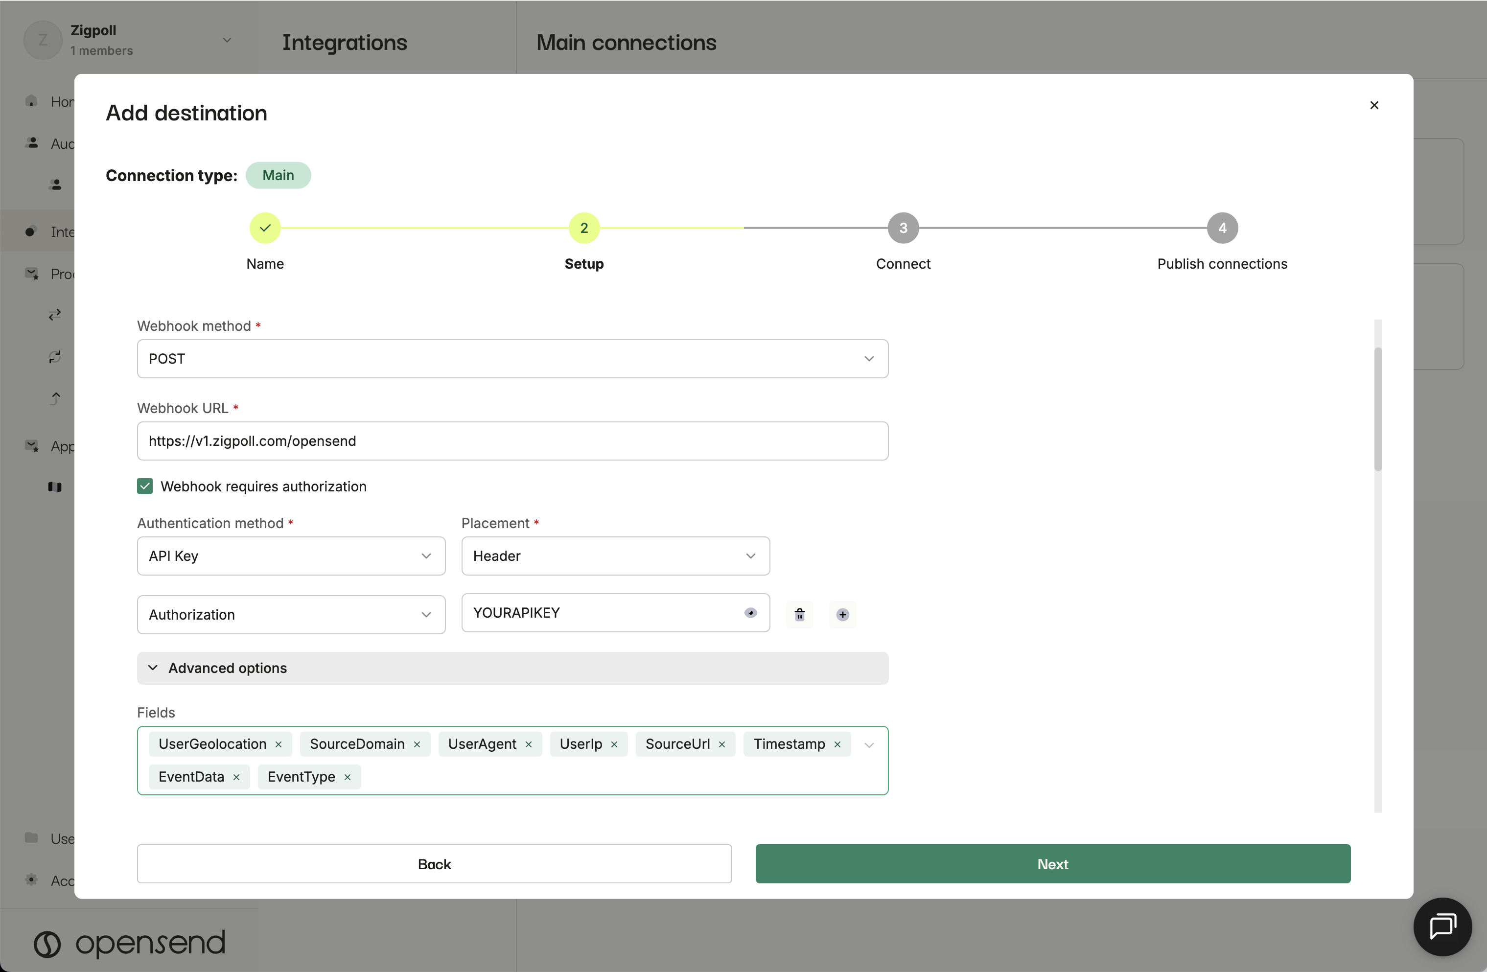This screenshot has height=972, width=1487.
Task: Remove the UserIp field tag
Action: [x=614, y=744]
